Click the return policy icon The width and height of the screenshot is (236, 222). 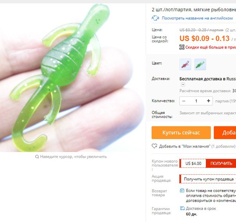pos(182,190)
